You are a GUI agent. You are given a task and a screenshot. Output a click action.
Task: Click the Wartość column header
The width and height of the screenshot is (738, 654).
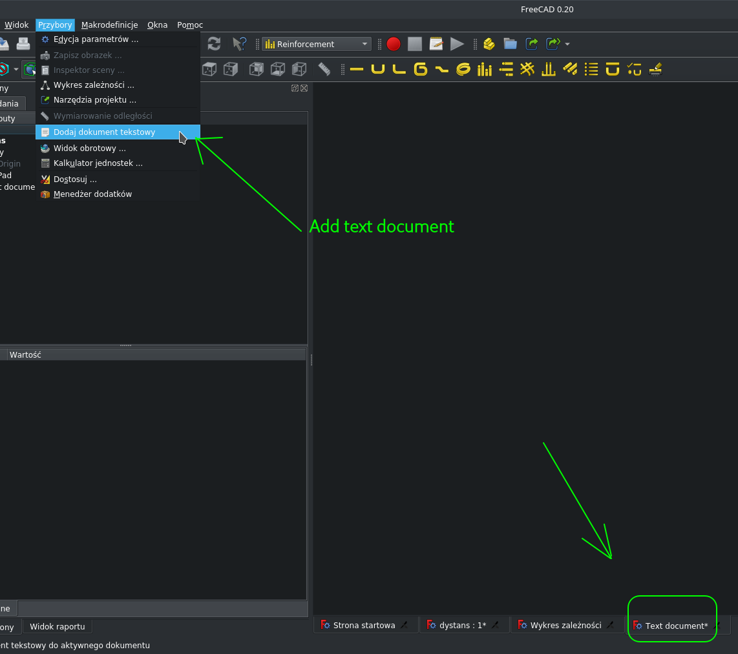click(x=25, y=354)
